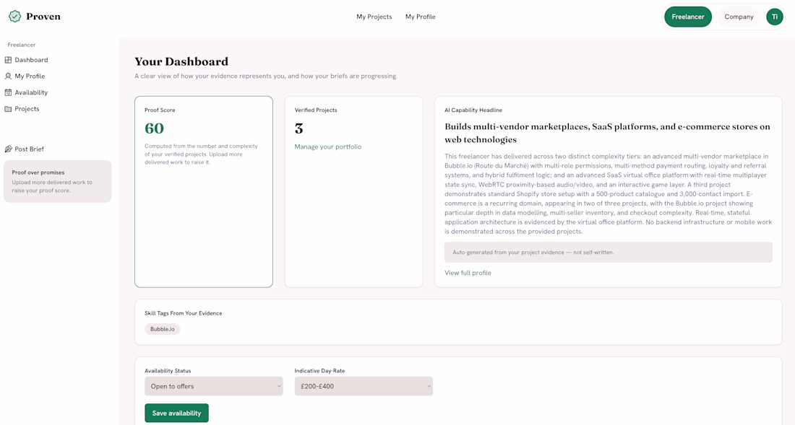795x425 pixels.
Task: Click the Proven shield logo icon
Action: coord(15,16)
